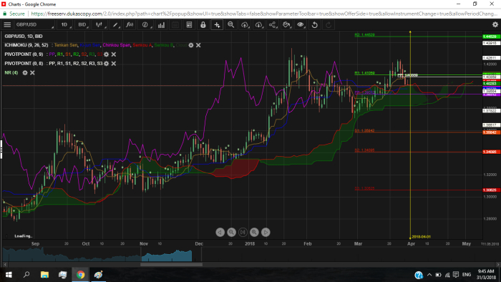
Task: Select the line drawing tool
Action: tap(115, 24)
